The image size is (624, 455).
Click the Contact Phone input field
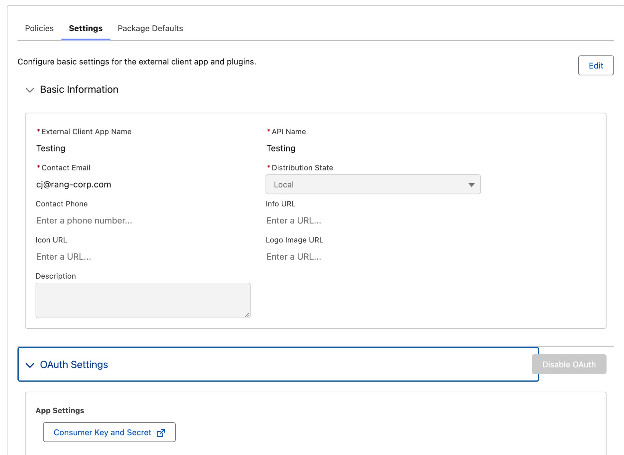click(143, 221)
